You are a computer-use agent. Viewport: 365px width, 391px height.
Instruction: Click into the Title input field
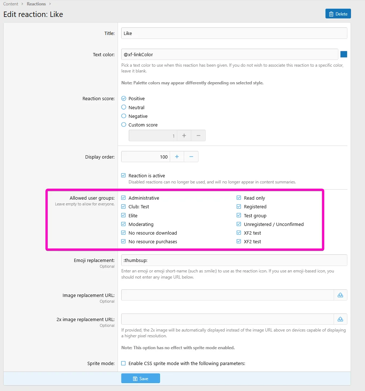point(234,33)
